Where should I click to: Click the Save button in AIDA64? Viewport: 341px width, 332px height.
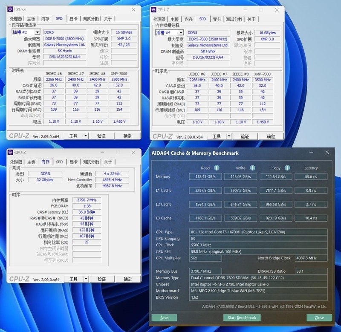coord(164,318)
